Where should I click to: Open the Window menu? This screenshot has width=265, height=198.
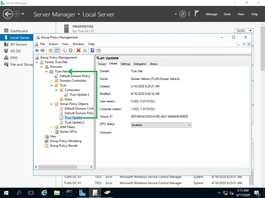[78, 44]
